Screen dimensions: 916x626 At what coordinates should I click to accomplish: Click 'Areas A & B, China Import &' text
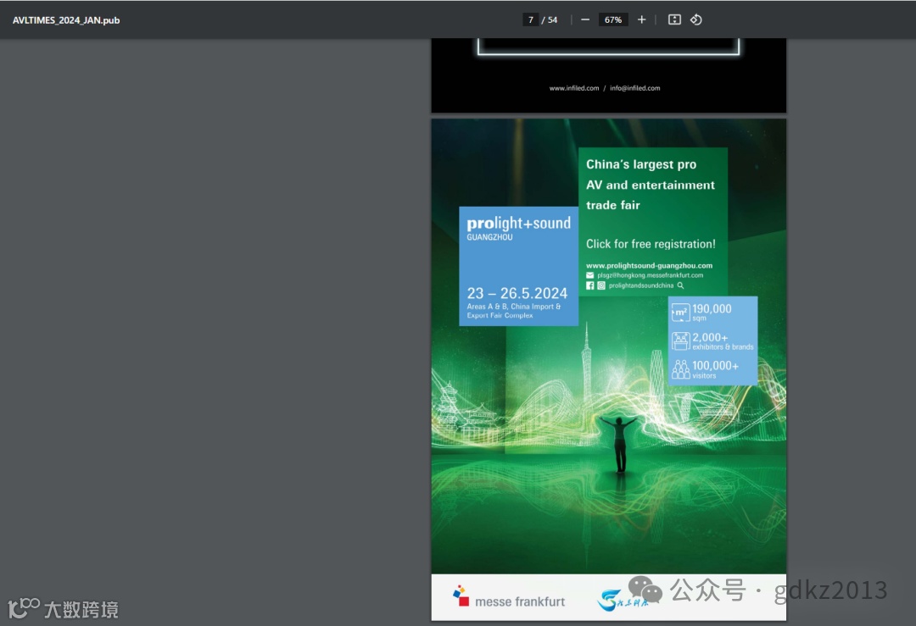513,307
